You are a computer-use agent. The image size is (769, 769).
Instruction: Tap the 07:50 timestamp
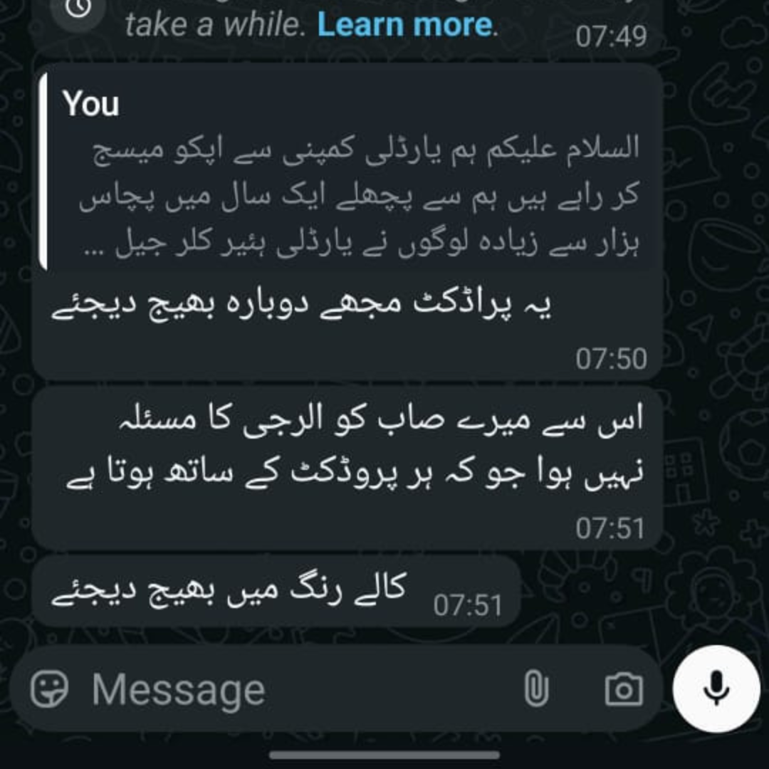pos(611,359)
